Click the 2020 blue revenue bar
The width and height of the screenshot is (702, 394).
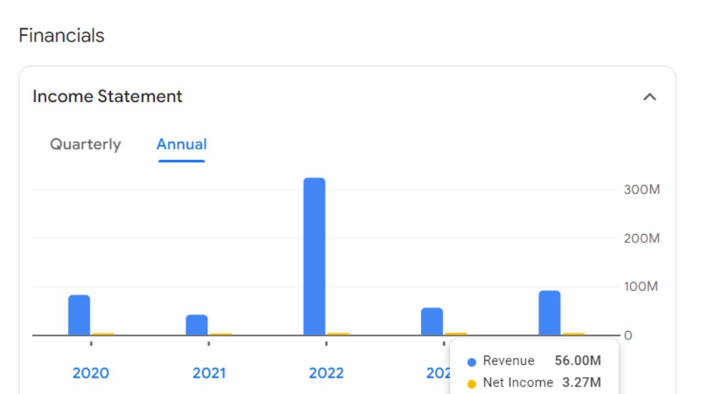(x=79, y=315)
